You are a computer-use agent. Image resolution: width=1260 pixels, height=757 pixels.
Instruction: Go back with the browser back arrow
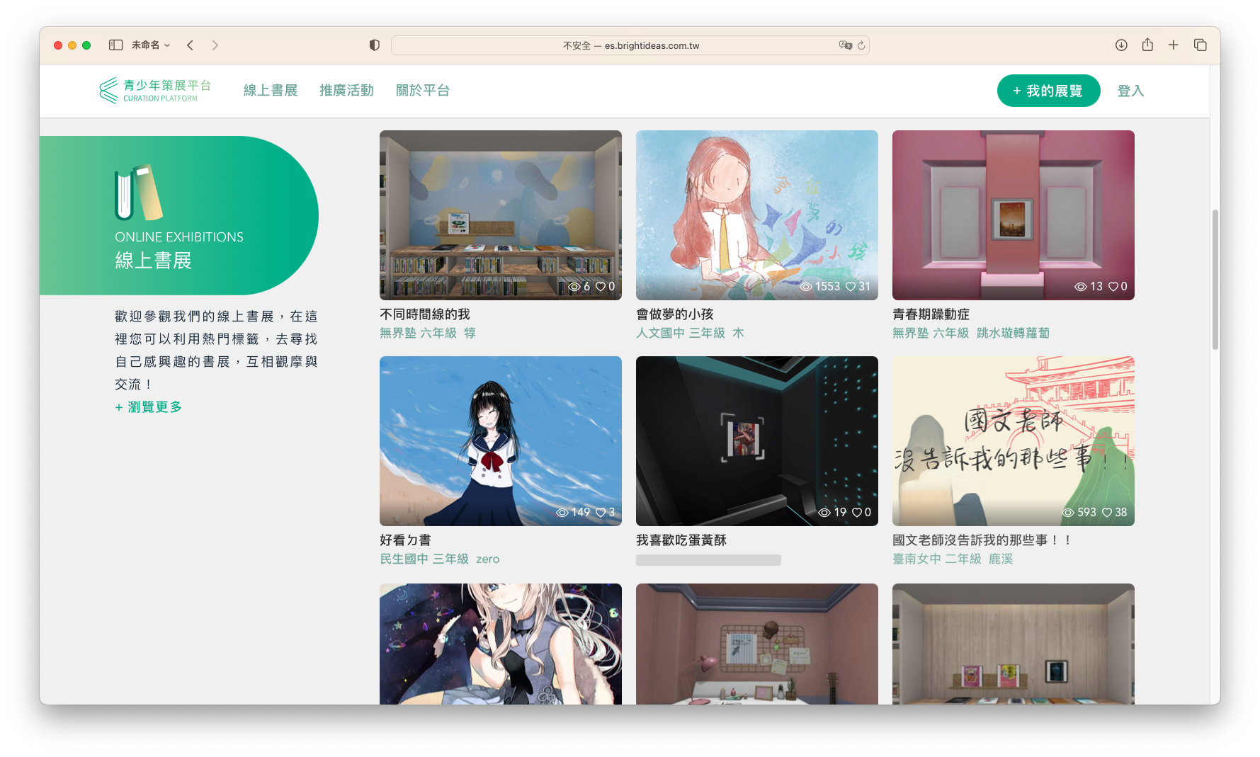click(190, 45)
